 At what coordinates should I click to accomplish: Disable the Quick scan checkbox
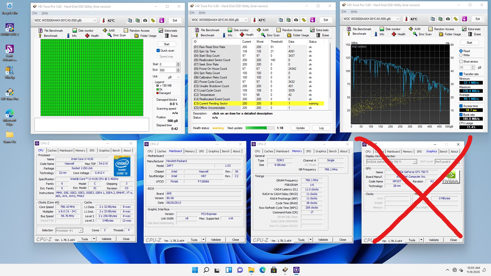158,51
